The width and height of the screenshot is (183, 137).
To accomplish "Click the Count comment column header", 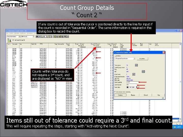I will point(136,45).
